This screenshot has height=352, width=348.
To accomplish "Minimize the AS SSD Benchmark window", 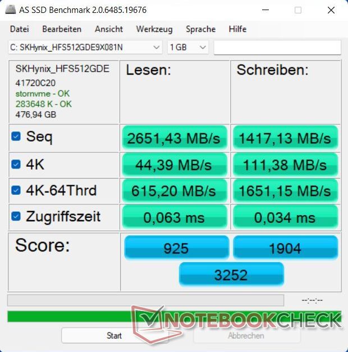I will pyautogui.click(x=265, y=10).
